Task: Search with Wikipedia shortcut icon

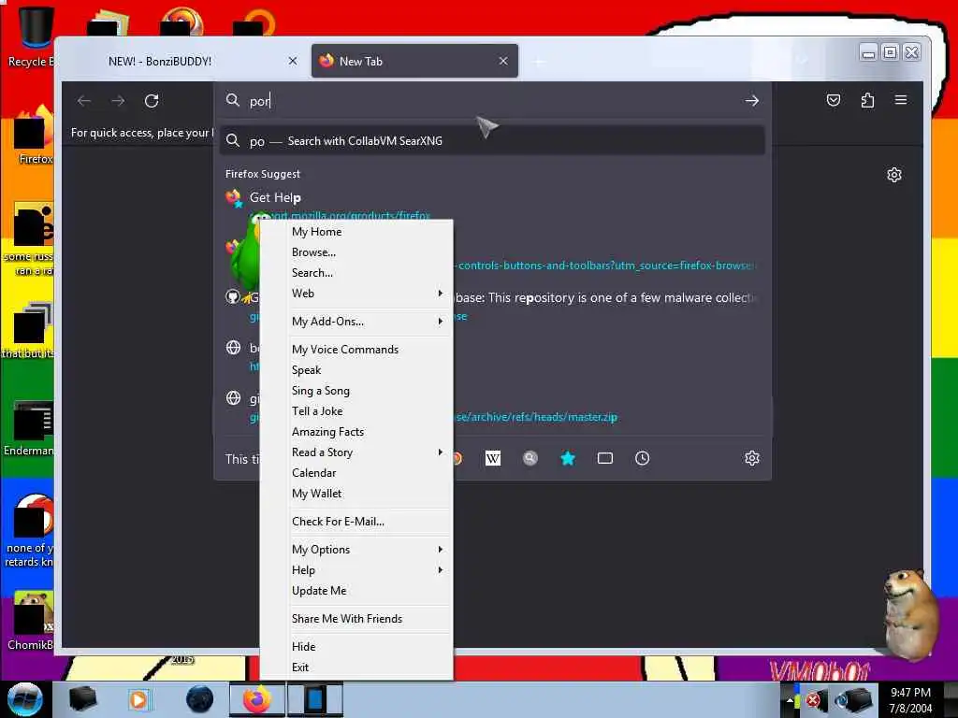Action: click(x=492, y=458)
